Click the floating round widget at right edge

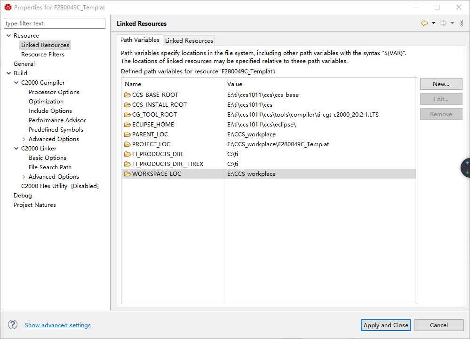[x=465, y=168]
